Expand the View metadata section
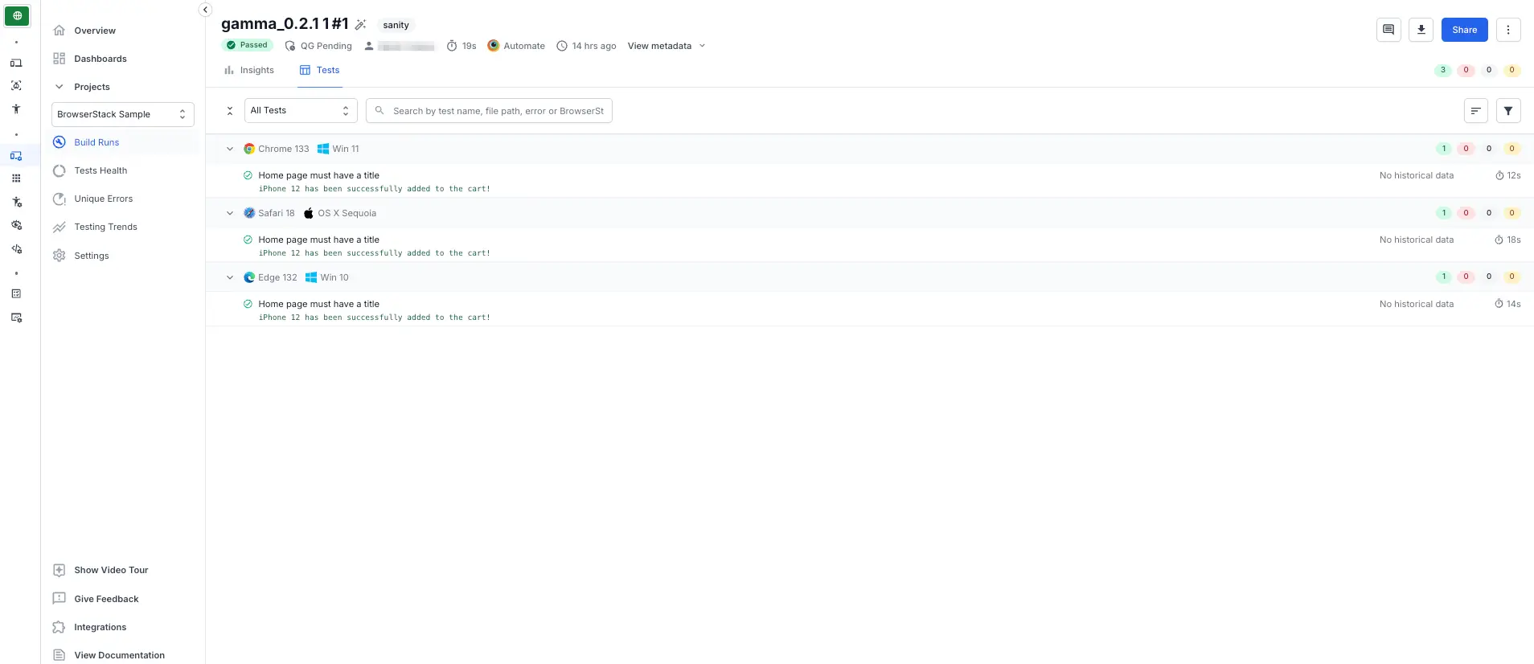This screenshot has height=664, width=1534. (666, 46)
